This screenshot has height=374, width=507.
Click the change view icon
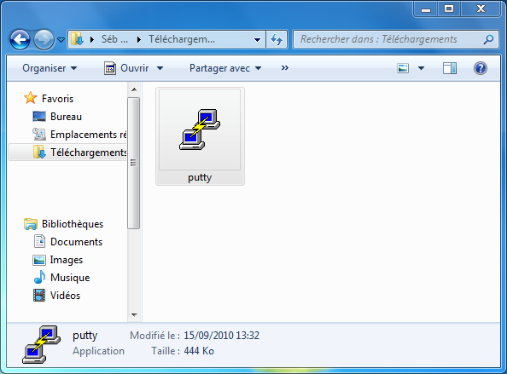click(x=403, y=68)
